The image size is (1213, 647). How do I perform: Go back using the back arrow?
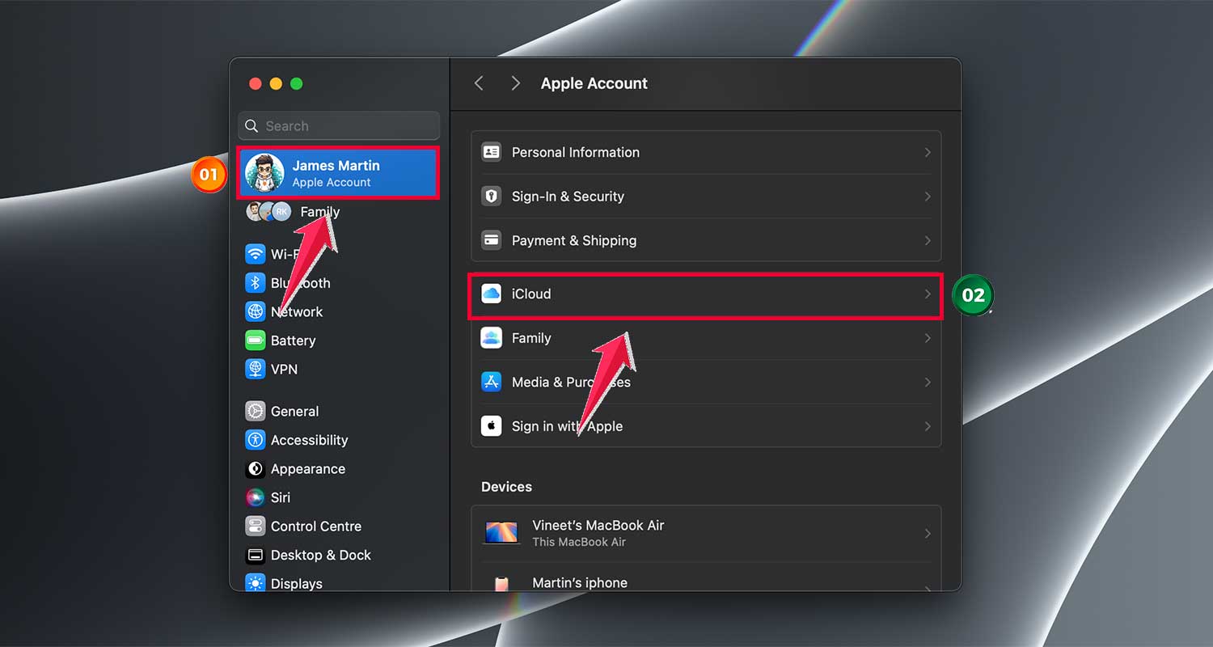click(x=479, y=83)
